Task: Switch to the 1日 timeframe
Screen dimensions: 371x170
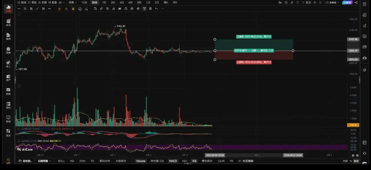Action: click(148, 2)
